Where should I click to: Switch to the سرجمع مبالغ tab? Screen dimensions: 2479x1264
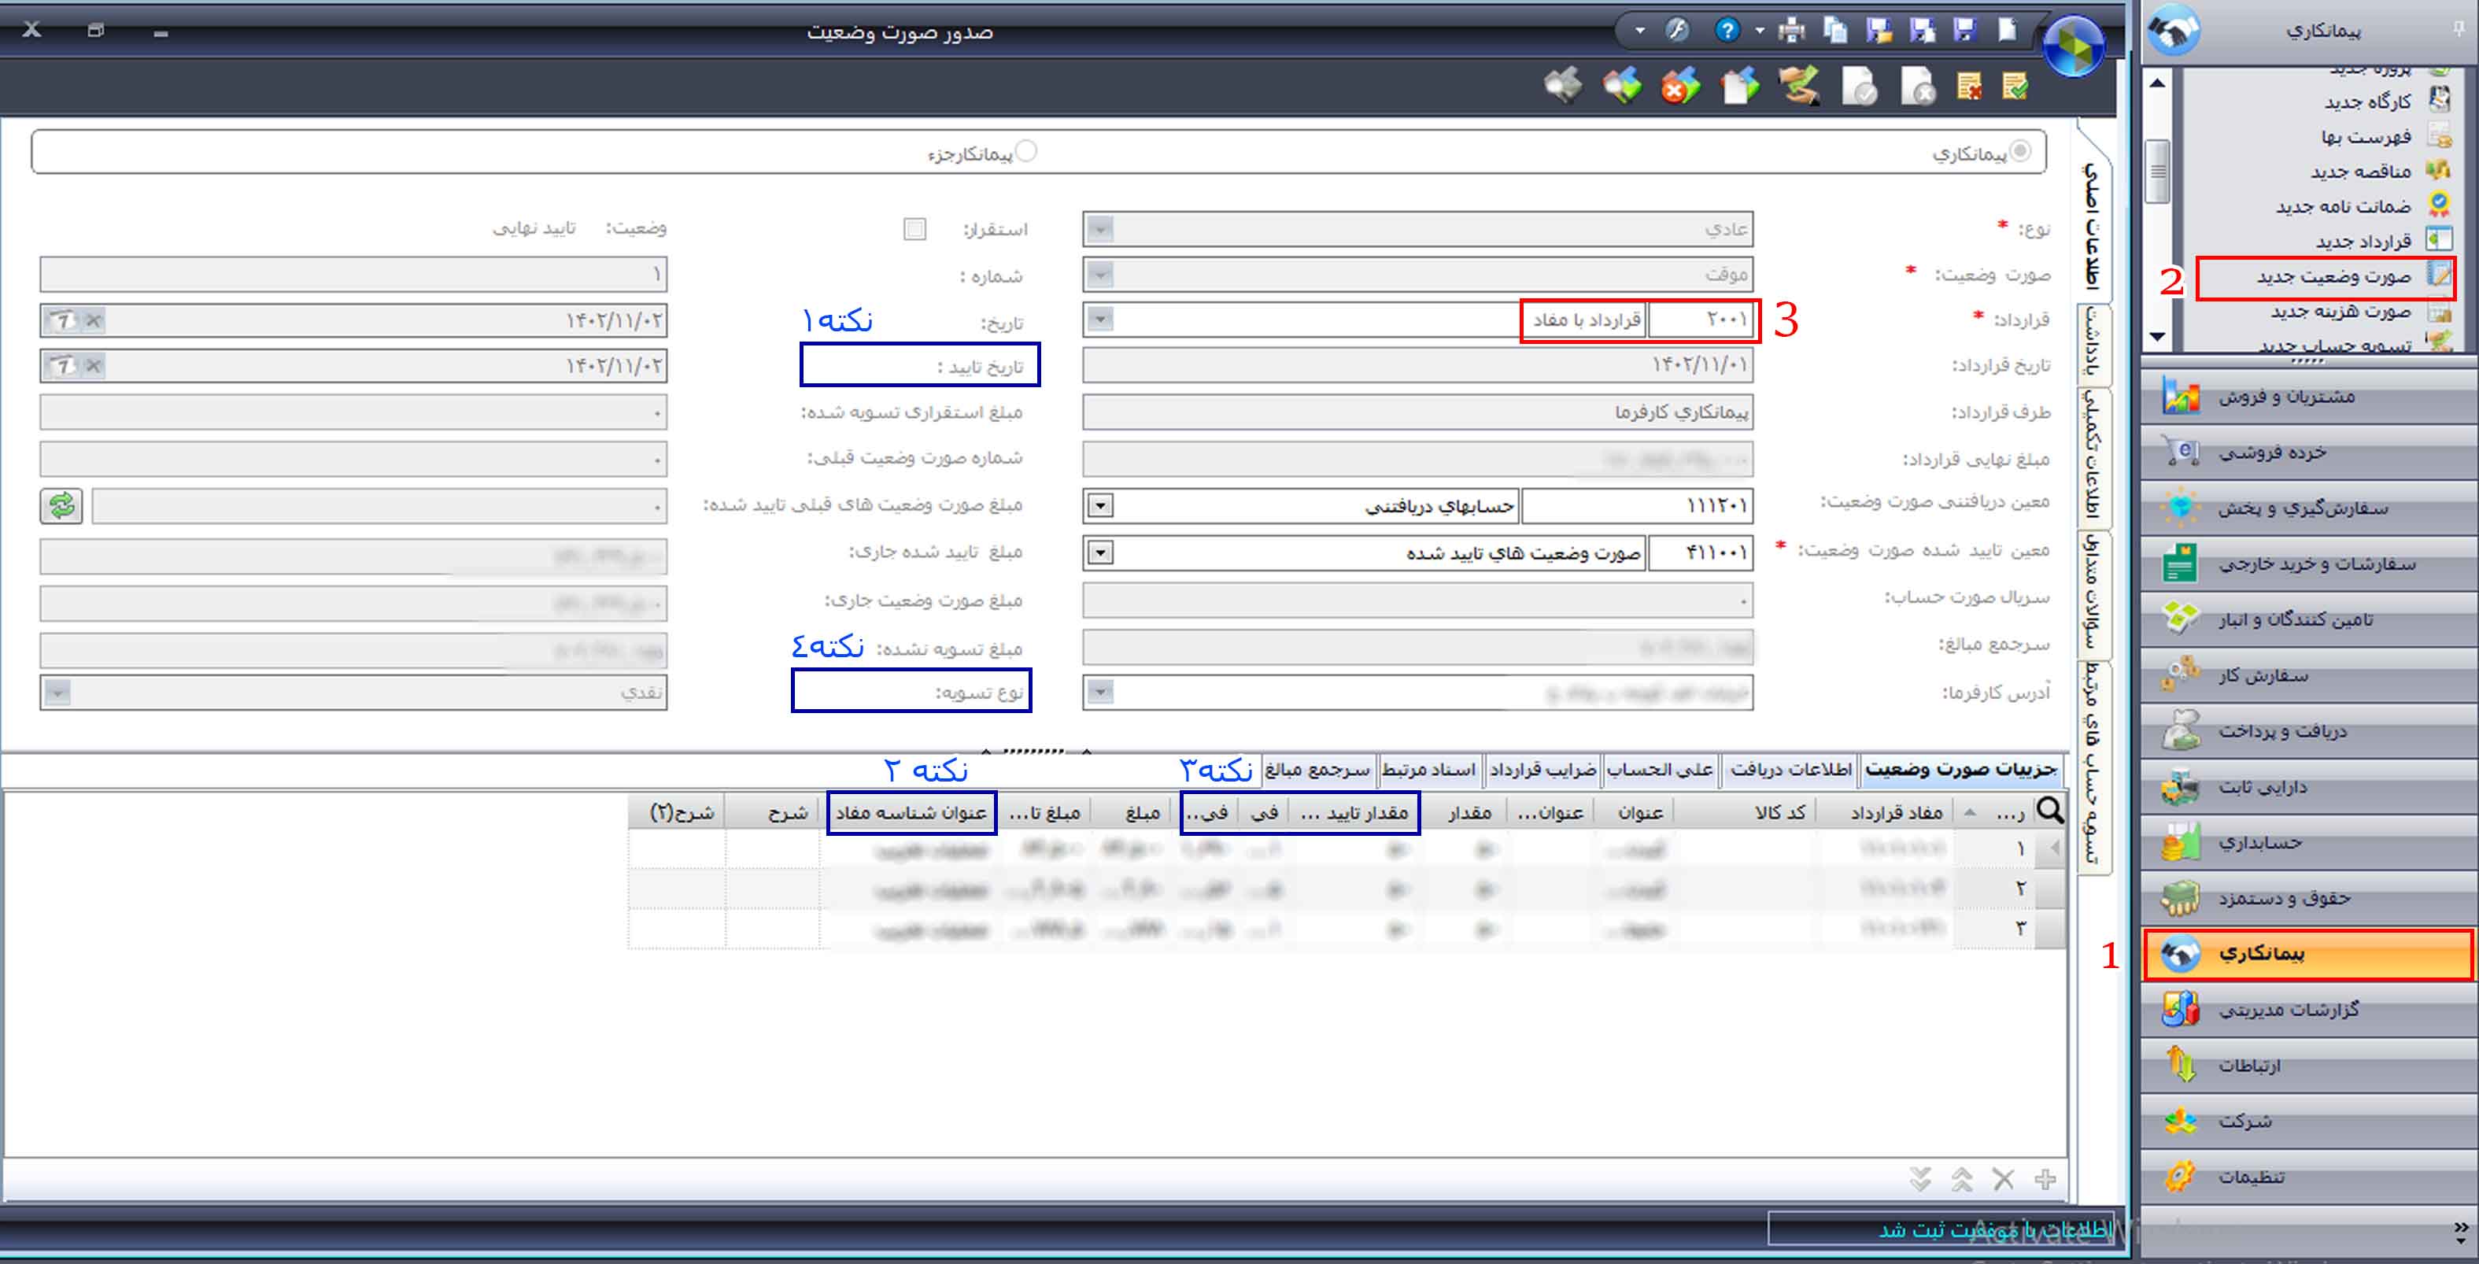[1317, 769]
